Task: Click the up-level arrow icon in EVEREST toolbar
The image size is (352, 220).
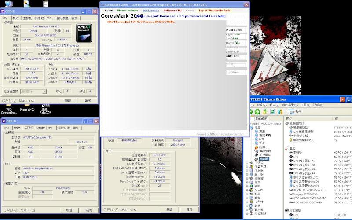Action: (x=265, y=112)
